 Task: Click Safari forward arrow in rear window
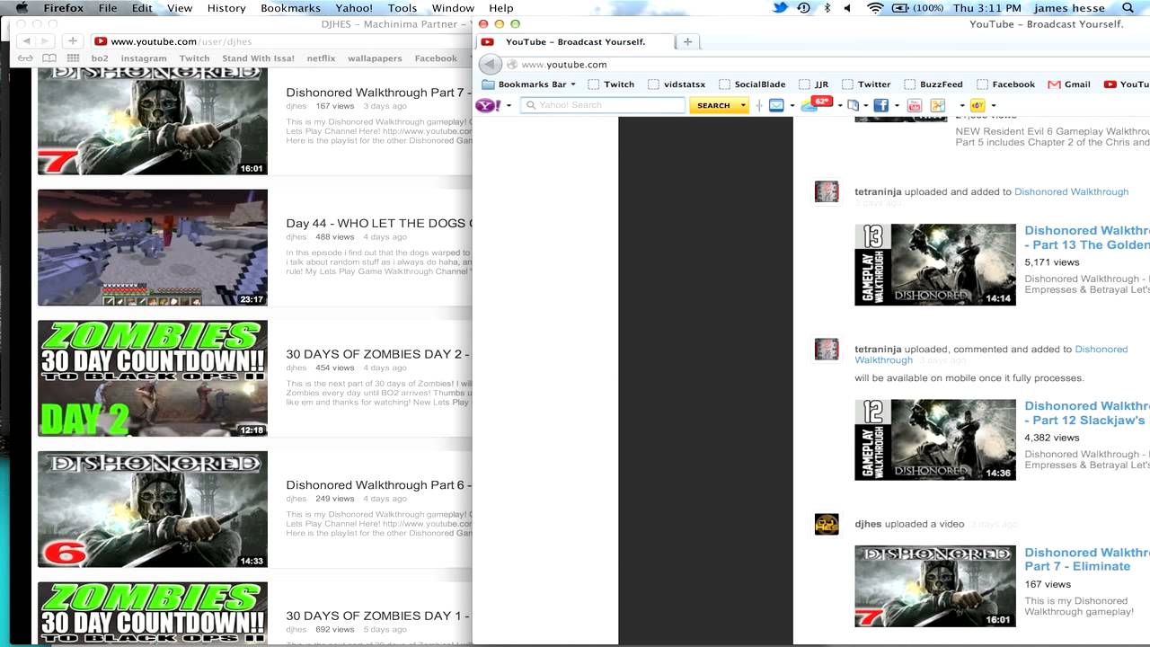point(46,41)
